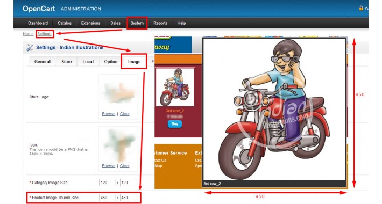
Task: Click Browse under Icon image
Action: [x=108, y=166]
